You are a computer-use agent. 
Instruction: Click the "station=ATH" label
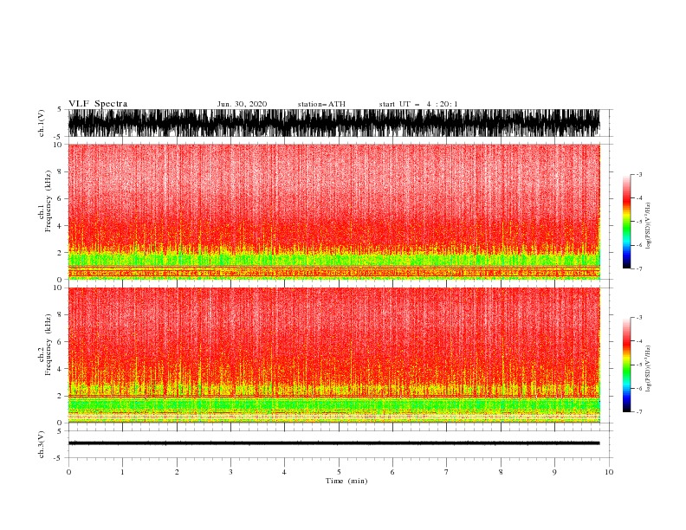pyautogui.click(x=321, y=104)
